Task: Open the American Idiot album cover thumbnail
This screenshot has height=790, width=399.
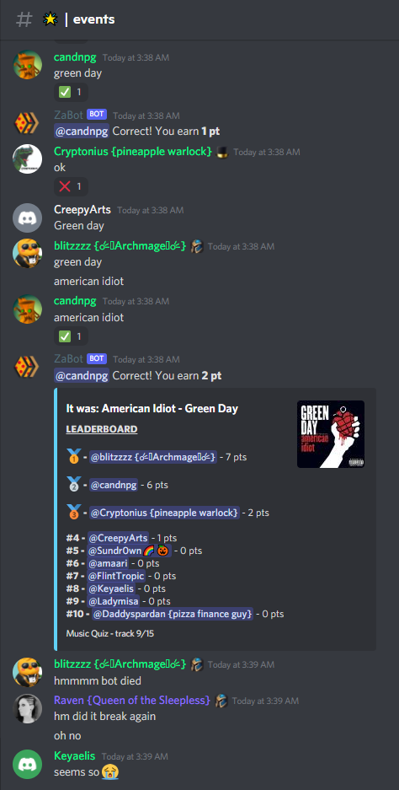Action: [x=331, y=434]
